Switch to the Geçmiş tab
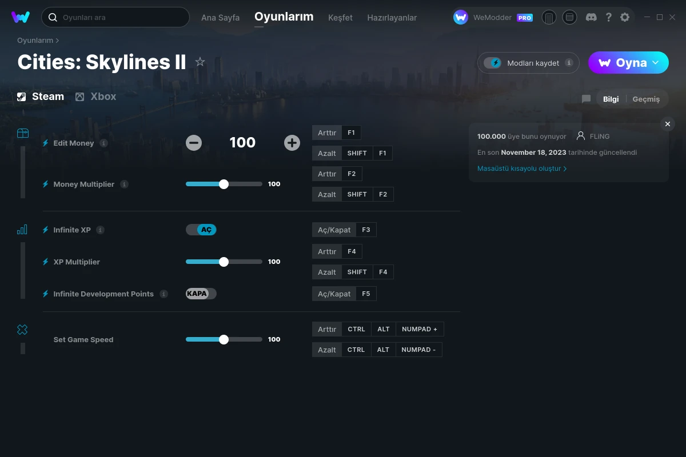686x457 pixels. (646, 99)
